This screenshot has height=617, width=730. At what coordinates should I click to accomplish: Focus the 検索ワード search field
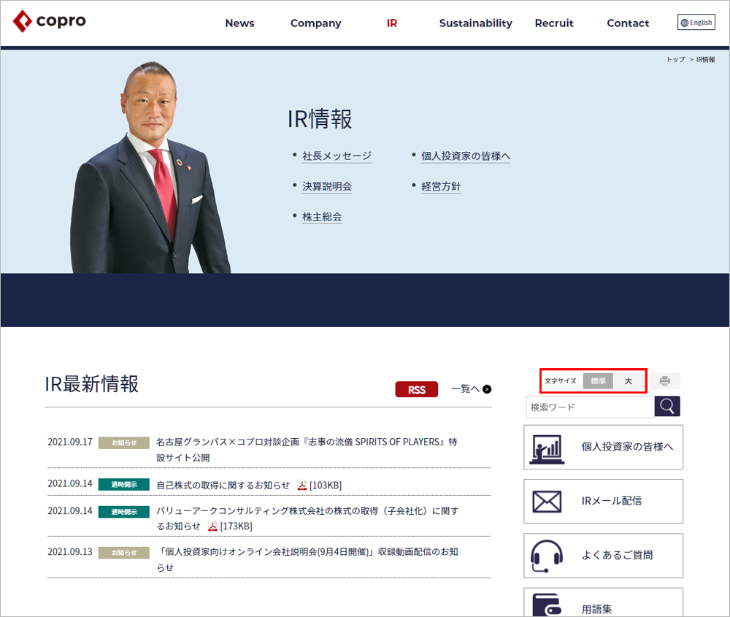pos(590,407)
